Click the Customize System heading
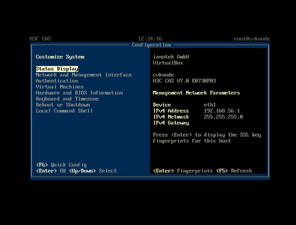Viewport: 296px width, 225px height. [60, 57]
